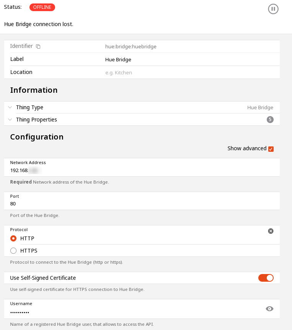The image size is (292, 330).
Task: Uncheck the Show advanced checkbox
Action: [271, 149]
